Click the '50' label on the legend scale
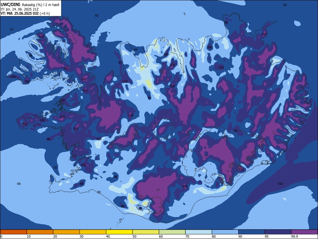Image resolution: width=318 pixels, height=239 pixels. click(135, 236)
